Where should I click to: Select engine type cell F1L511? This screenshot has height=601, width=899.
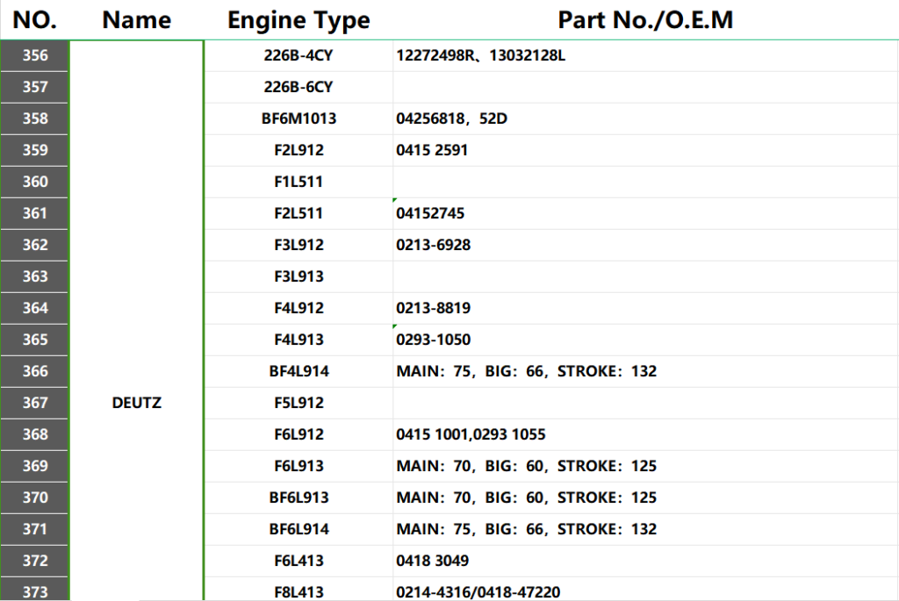[298, 182]
